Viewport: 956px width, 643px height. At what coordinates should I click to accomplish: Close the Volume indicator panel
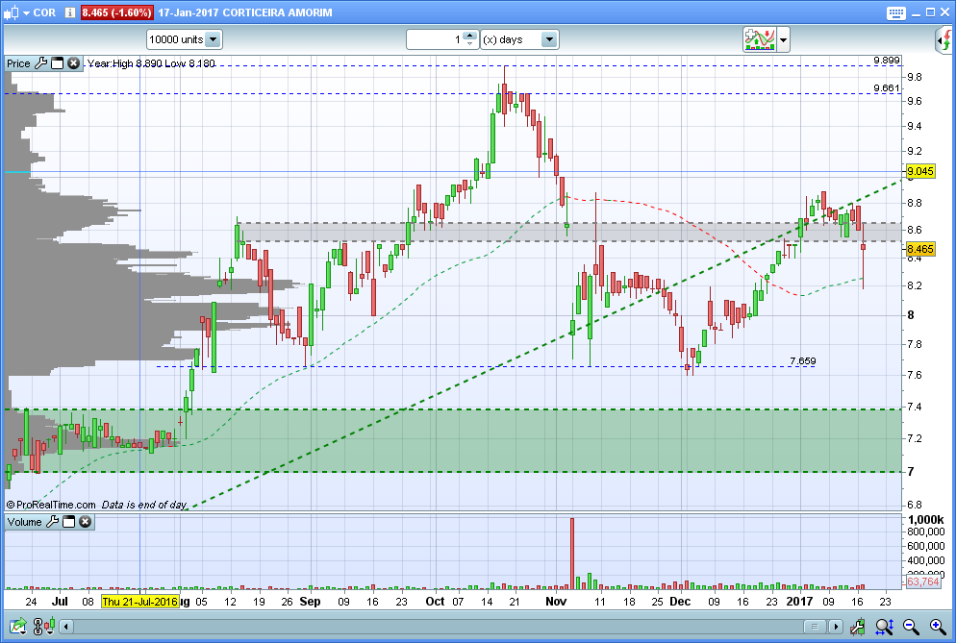click(85, 522)
